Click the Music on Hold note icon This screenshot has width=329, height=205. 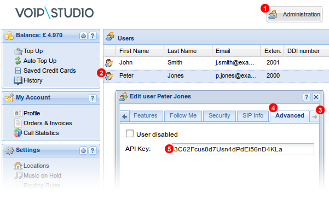(18, 175)
